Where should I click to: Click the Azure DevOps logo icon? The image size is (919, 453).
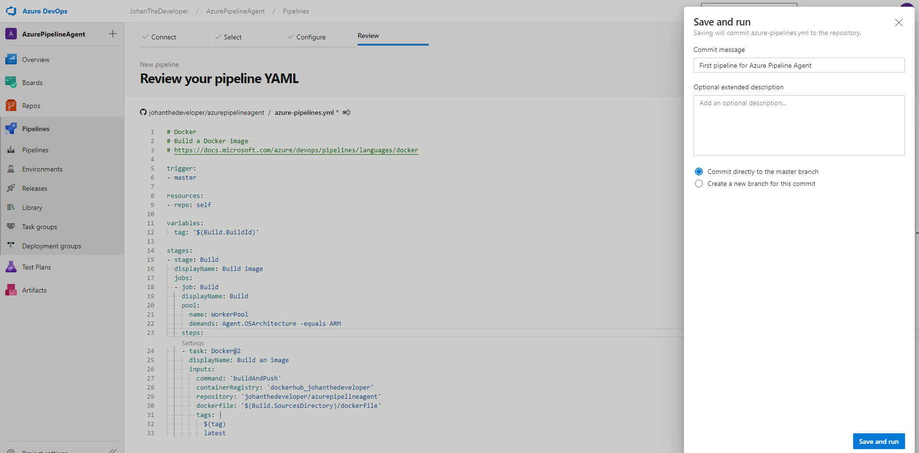[11, 11]
